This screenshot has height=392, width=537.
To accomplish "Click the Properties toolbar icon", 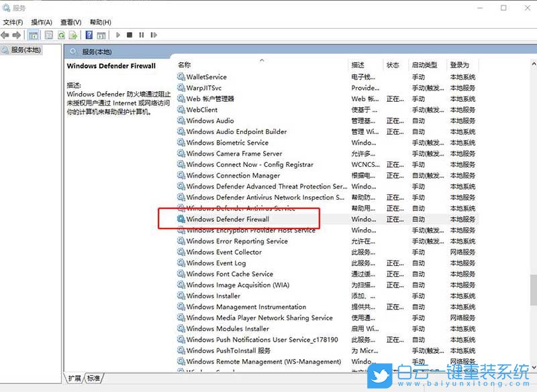I will click(47, 35).
